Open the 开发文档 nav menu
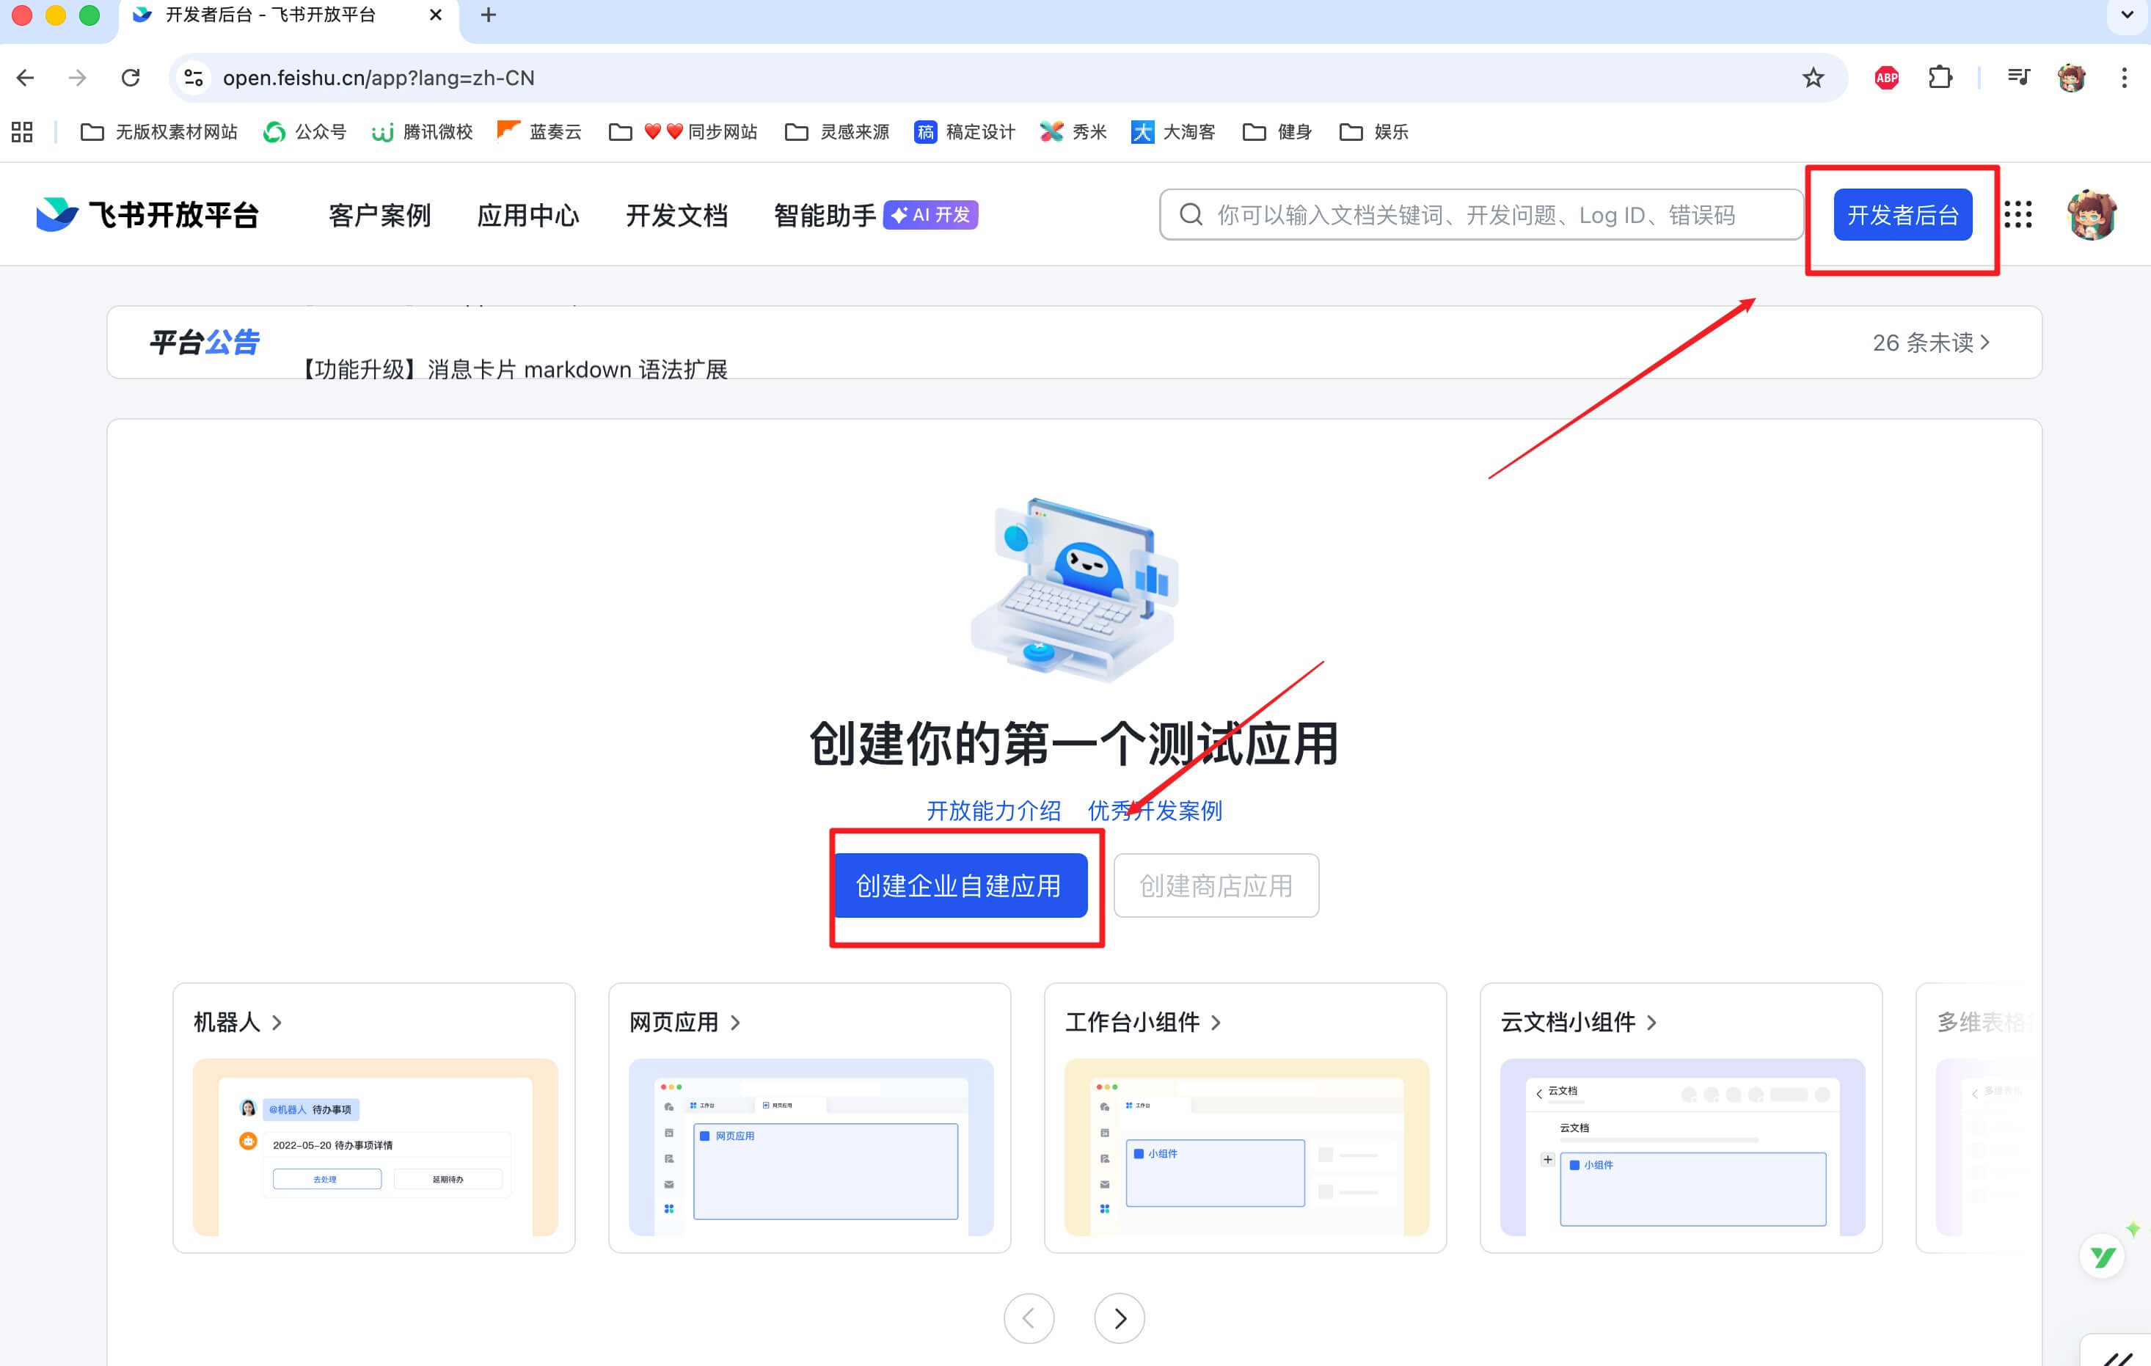Image resolution: width=2151 pixels, height=1366 pixels. (x=676, y=215)
